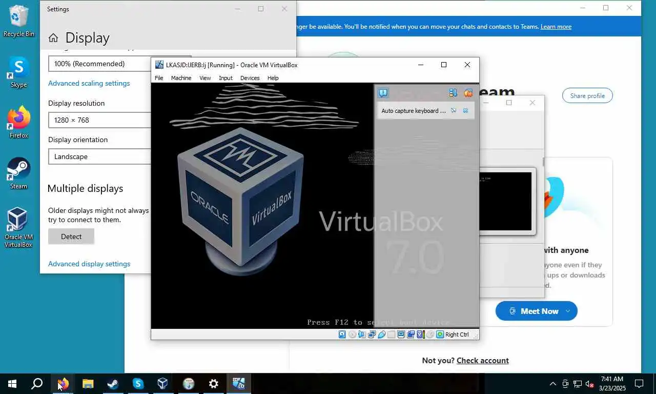Open the Firefox desktop shortcut
656x394 pixels.
[x=18, y=123]
